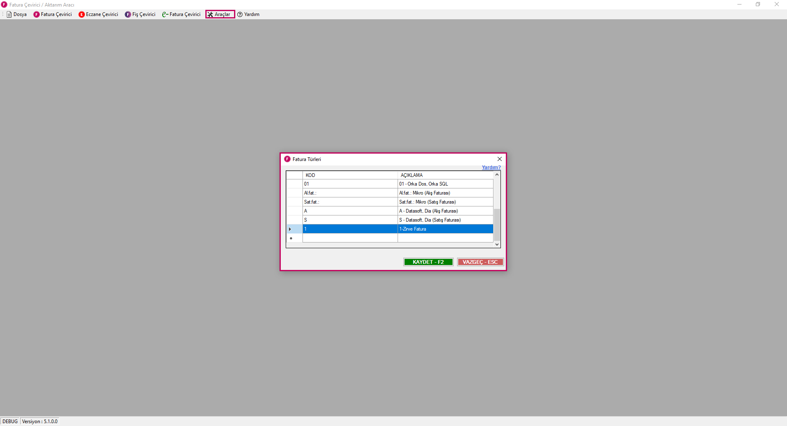Select 'S - Datasoft, Dia (Satış Faturası)' cell
The image size is (787, 426).
[x=446, y=220]
